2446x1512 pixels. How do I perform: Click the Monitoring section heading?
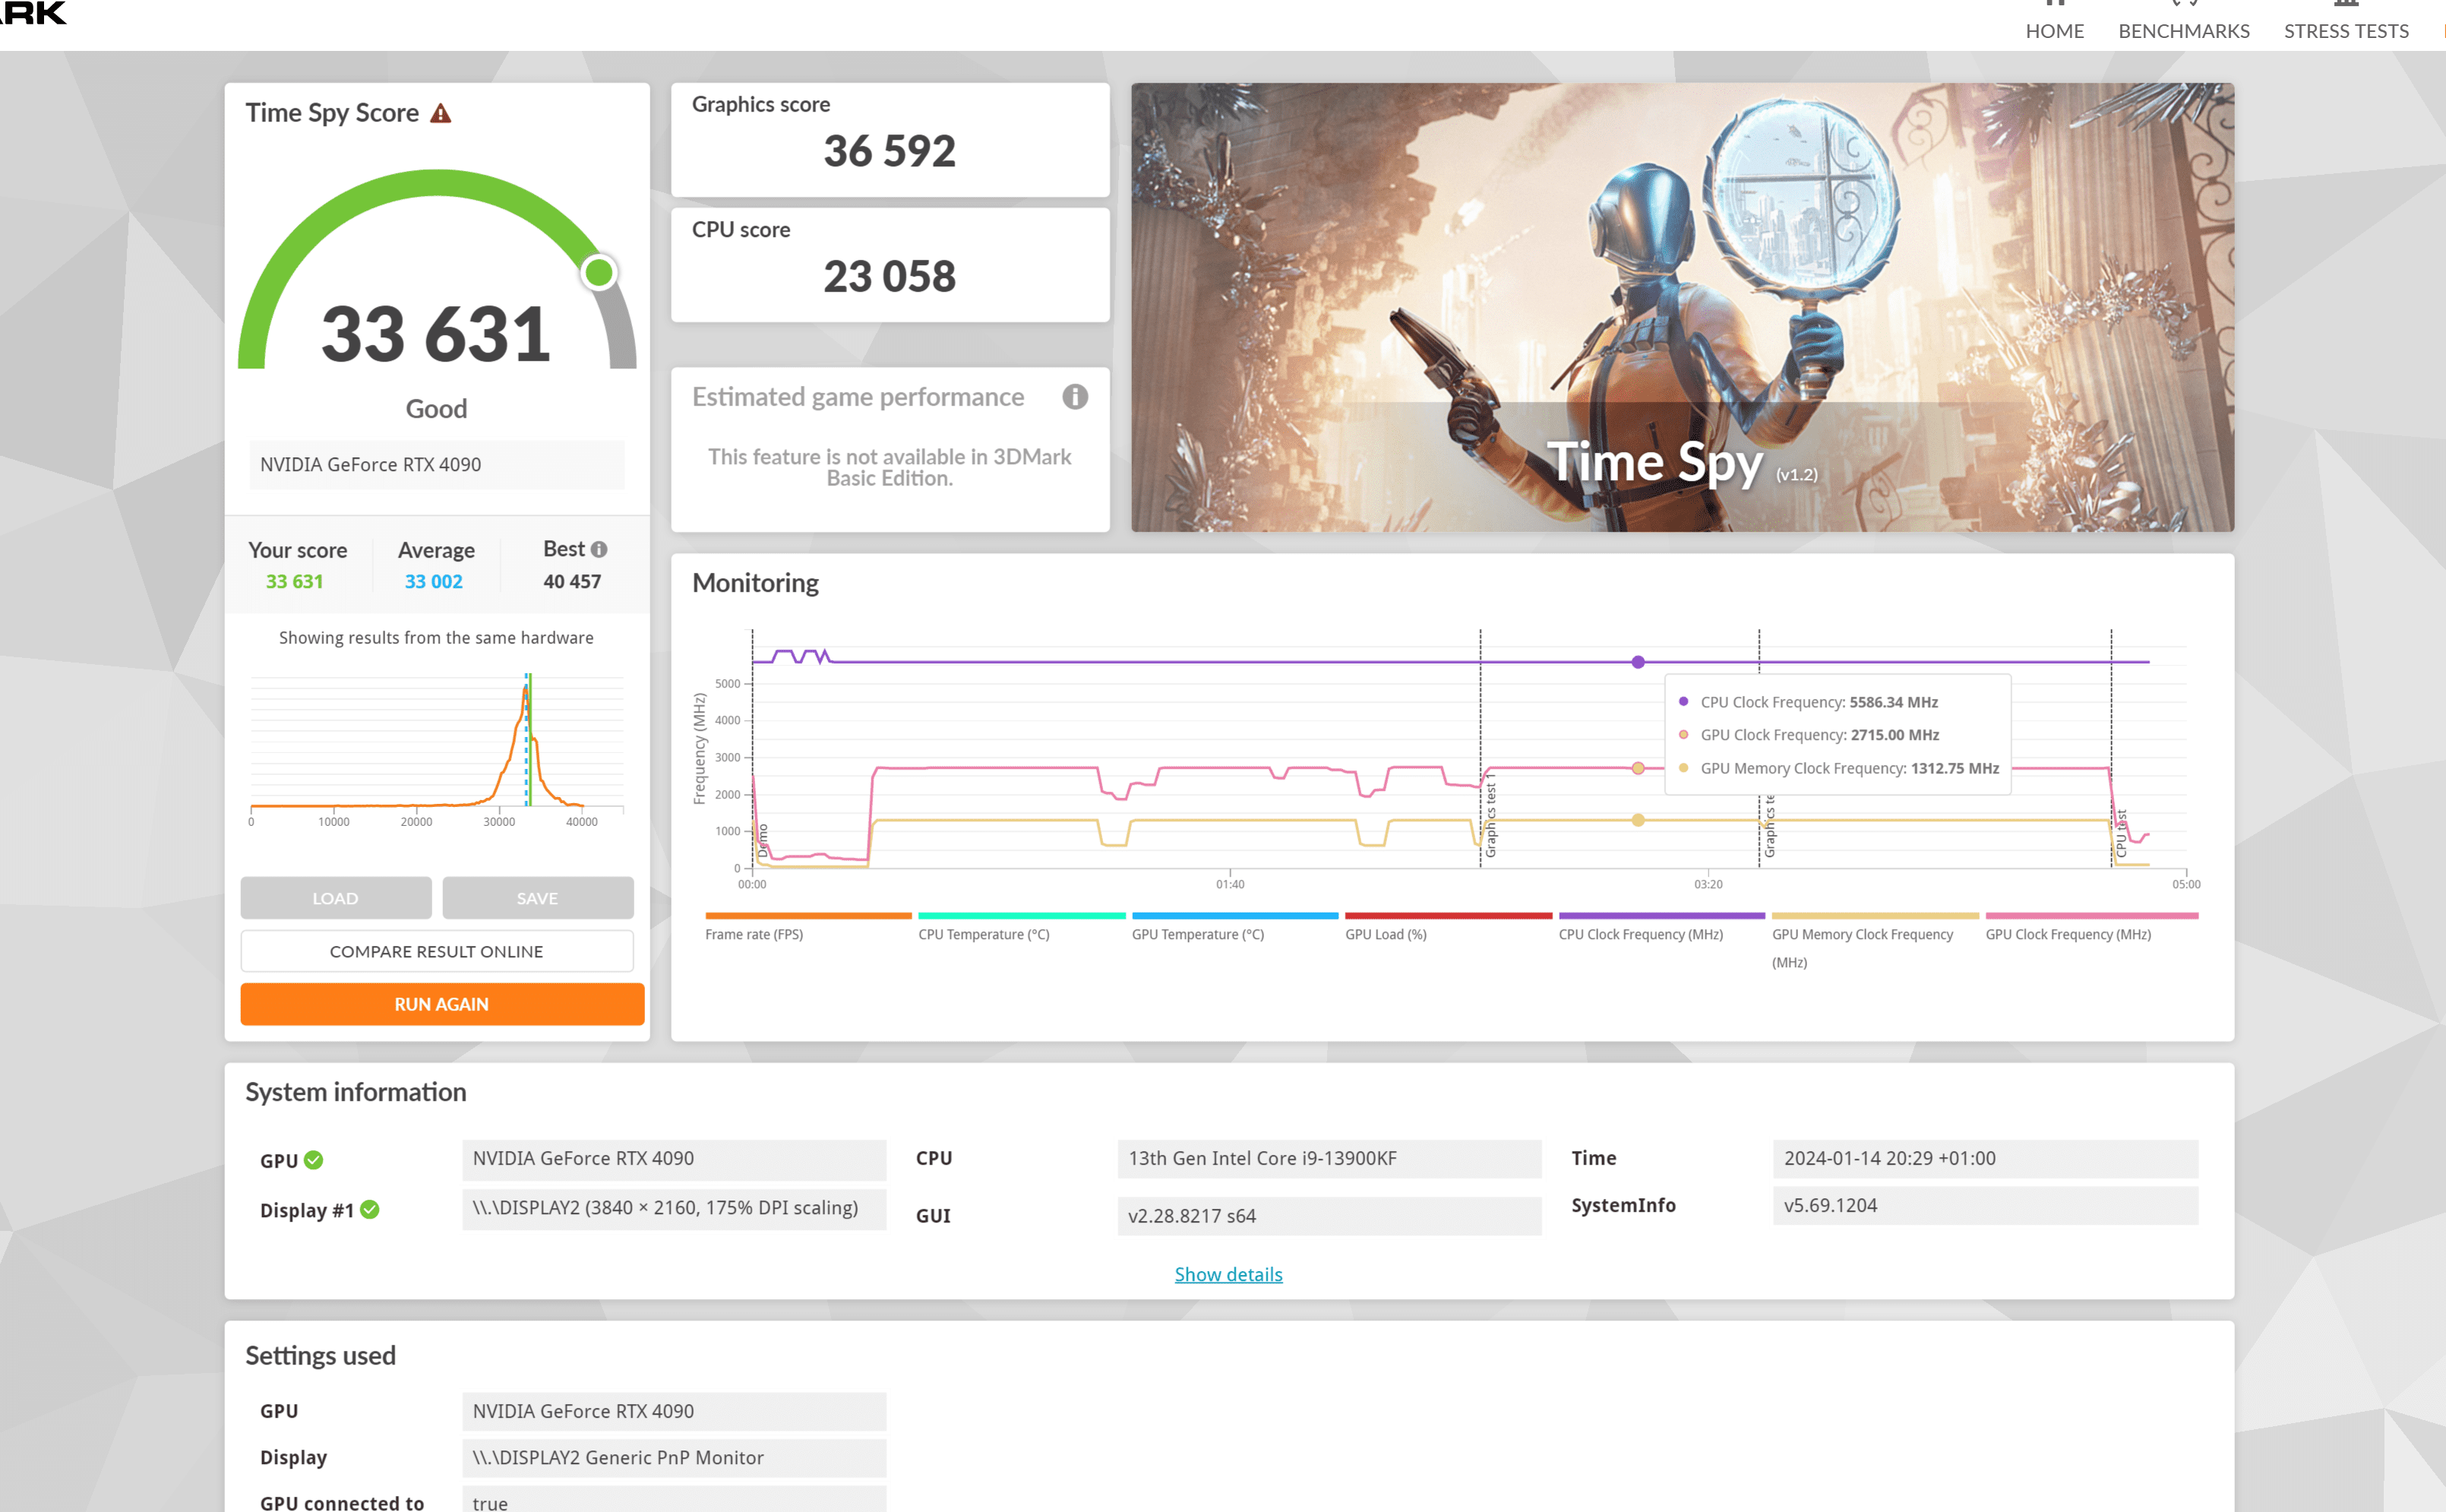click(756, 583)
